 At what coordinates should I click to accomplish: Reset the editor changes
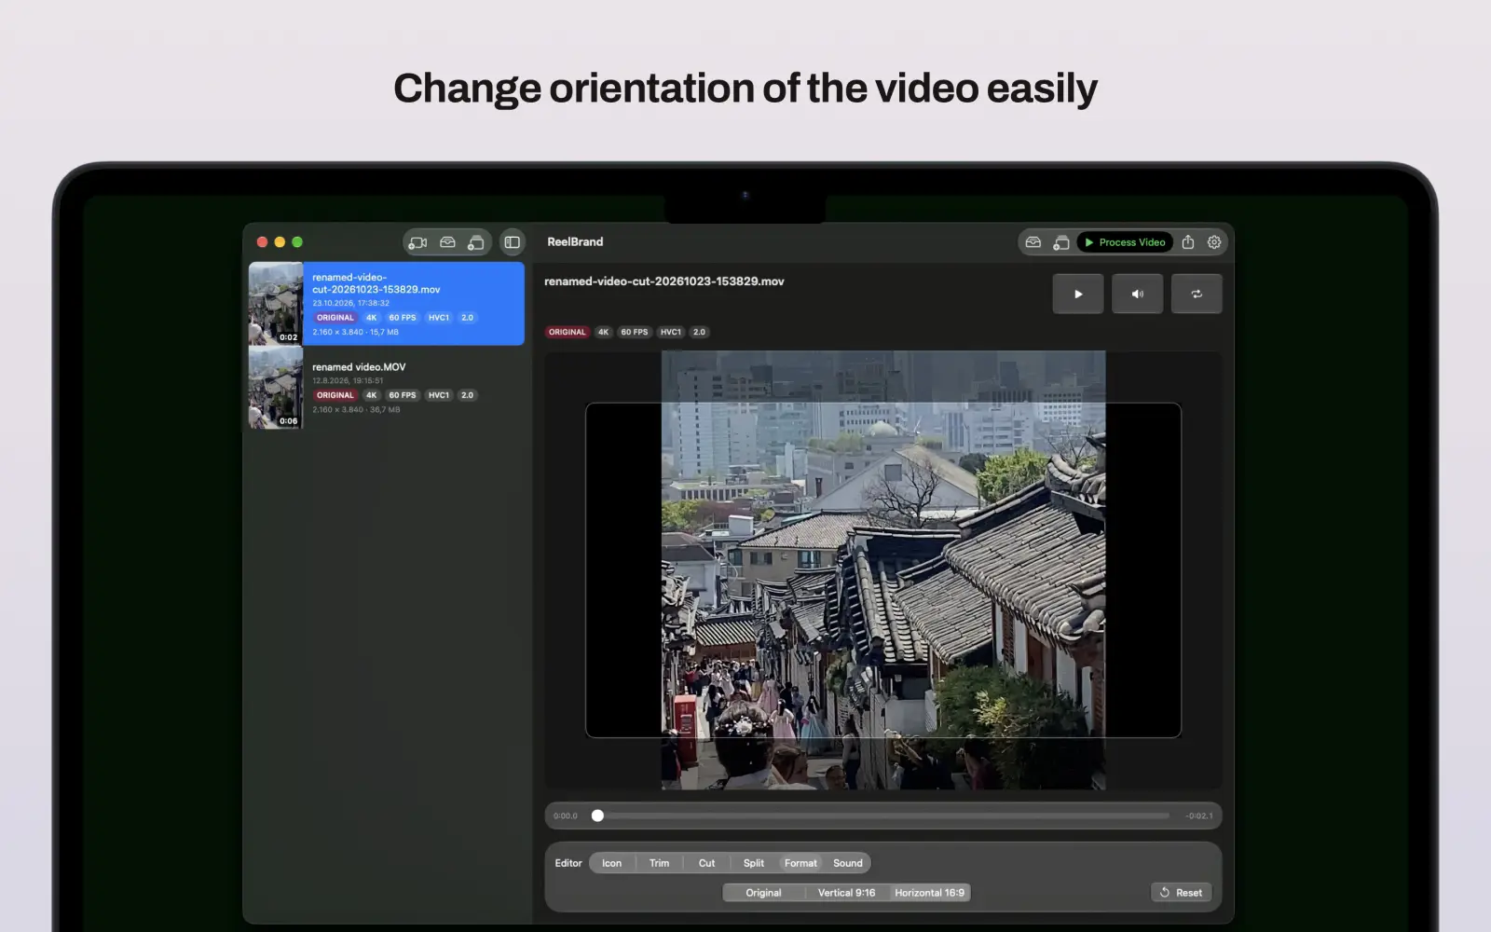(x=1181, y=893)
